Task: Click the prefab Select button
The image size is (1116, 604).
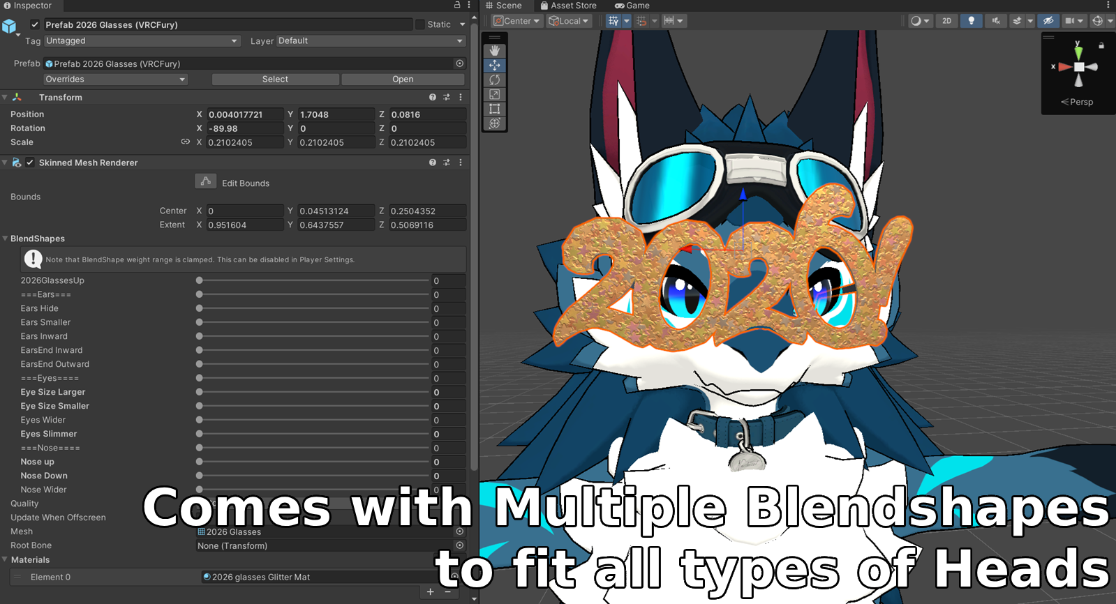Action: [275, 80]
